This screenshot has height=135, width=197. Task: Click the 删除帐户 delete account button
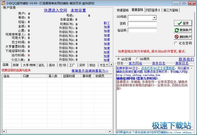pos(183,37)
